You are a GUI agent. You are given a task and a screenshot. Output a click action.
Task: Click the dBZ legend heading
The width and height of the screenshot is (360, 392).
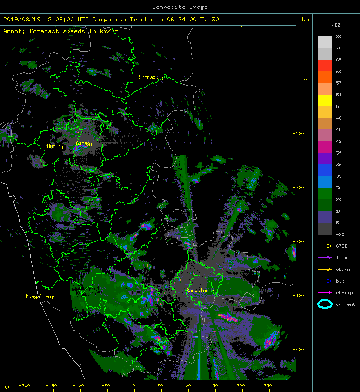336,25
